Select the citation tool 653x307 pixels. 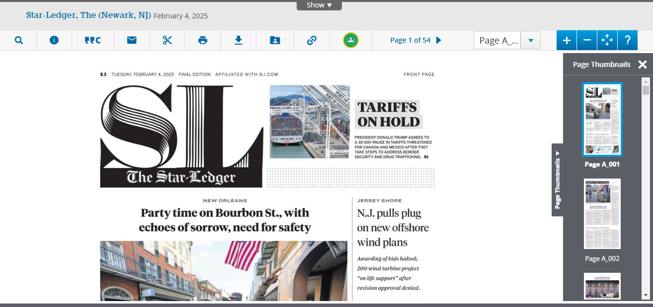pyautogui.click(x=92, y=40)
